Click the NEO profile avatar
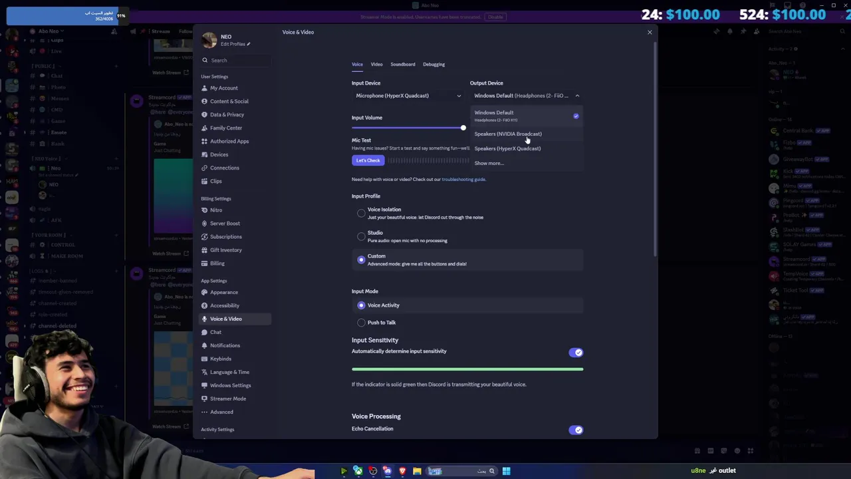This screenshot has width=851, height=479. click(209, 40)
